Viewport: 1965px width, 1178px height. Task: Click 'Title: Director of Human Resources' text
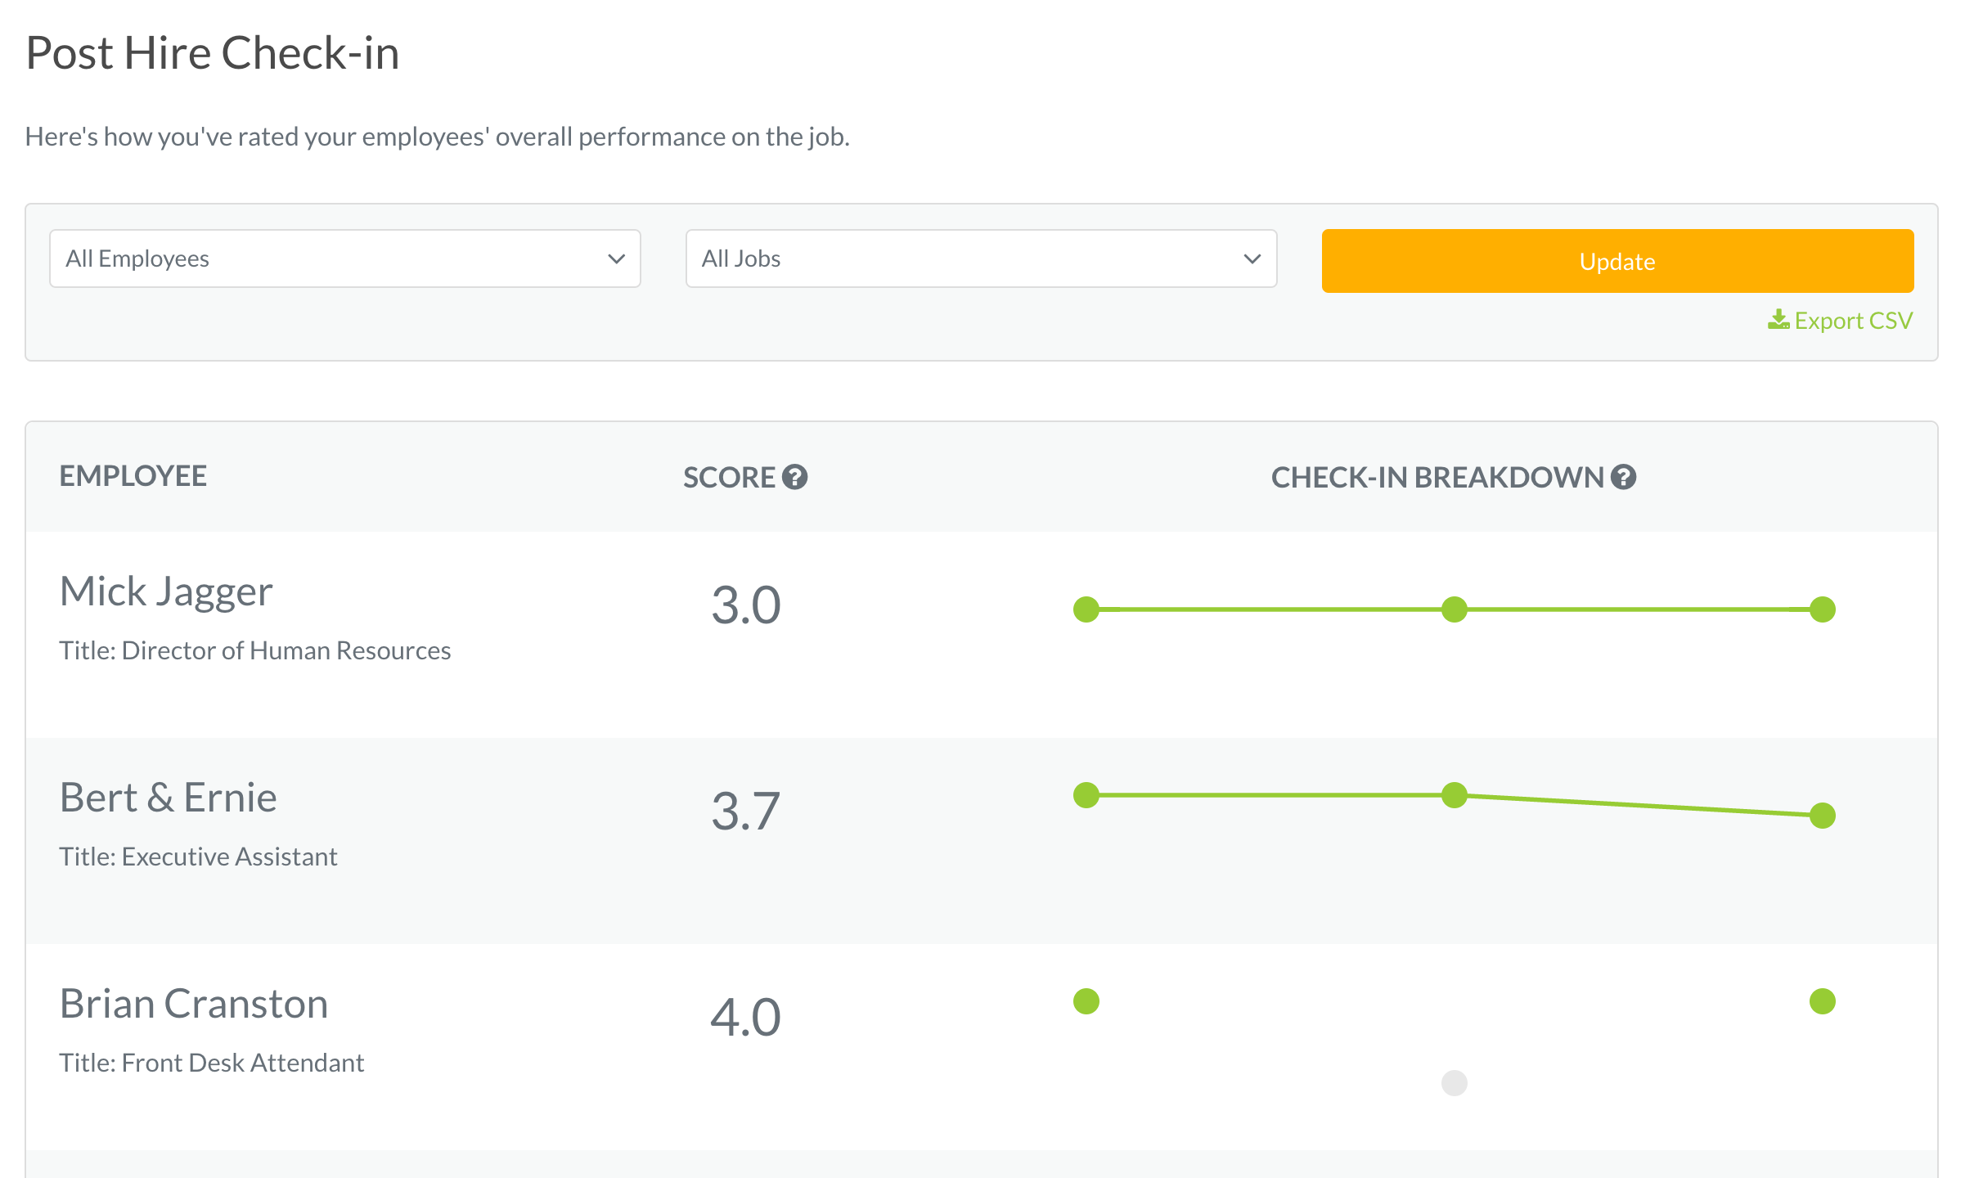(255, 650)
